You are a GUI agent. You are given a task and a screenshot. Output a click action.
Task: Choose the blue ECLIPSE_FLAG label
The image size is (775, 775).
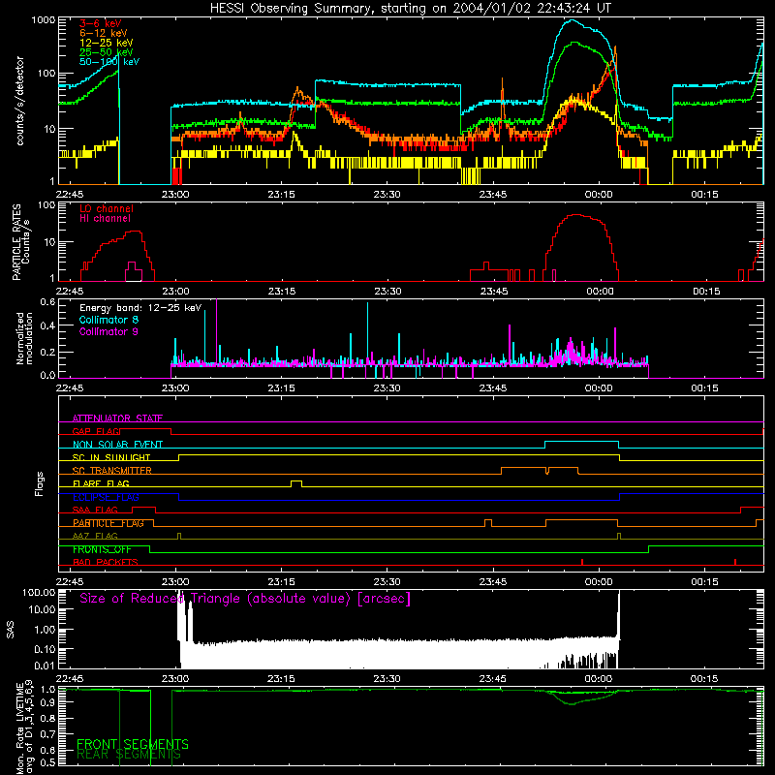pyautogui.click(x=106, y=497)
